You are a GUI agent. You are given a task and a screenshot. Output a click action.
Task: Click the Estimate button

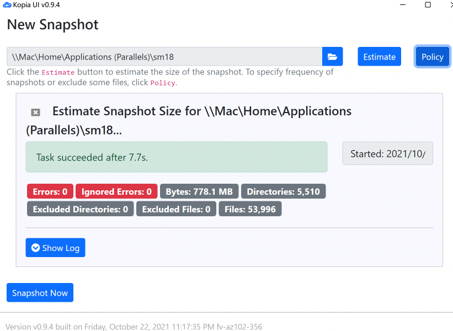tap(379, 57)
